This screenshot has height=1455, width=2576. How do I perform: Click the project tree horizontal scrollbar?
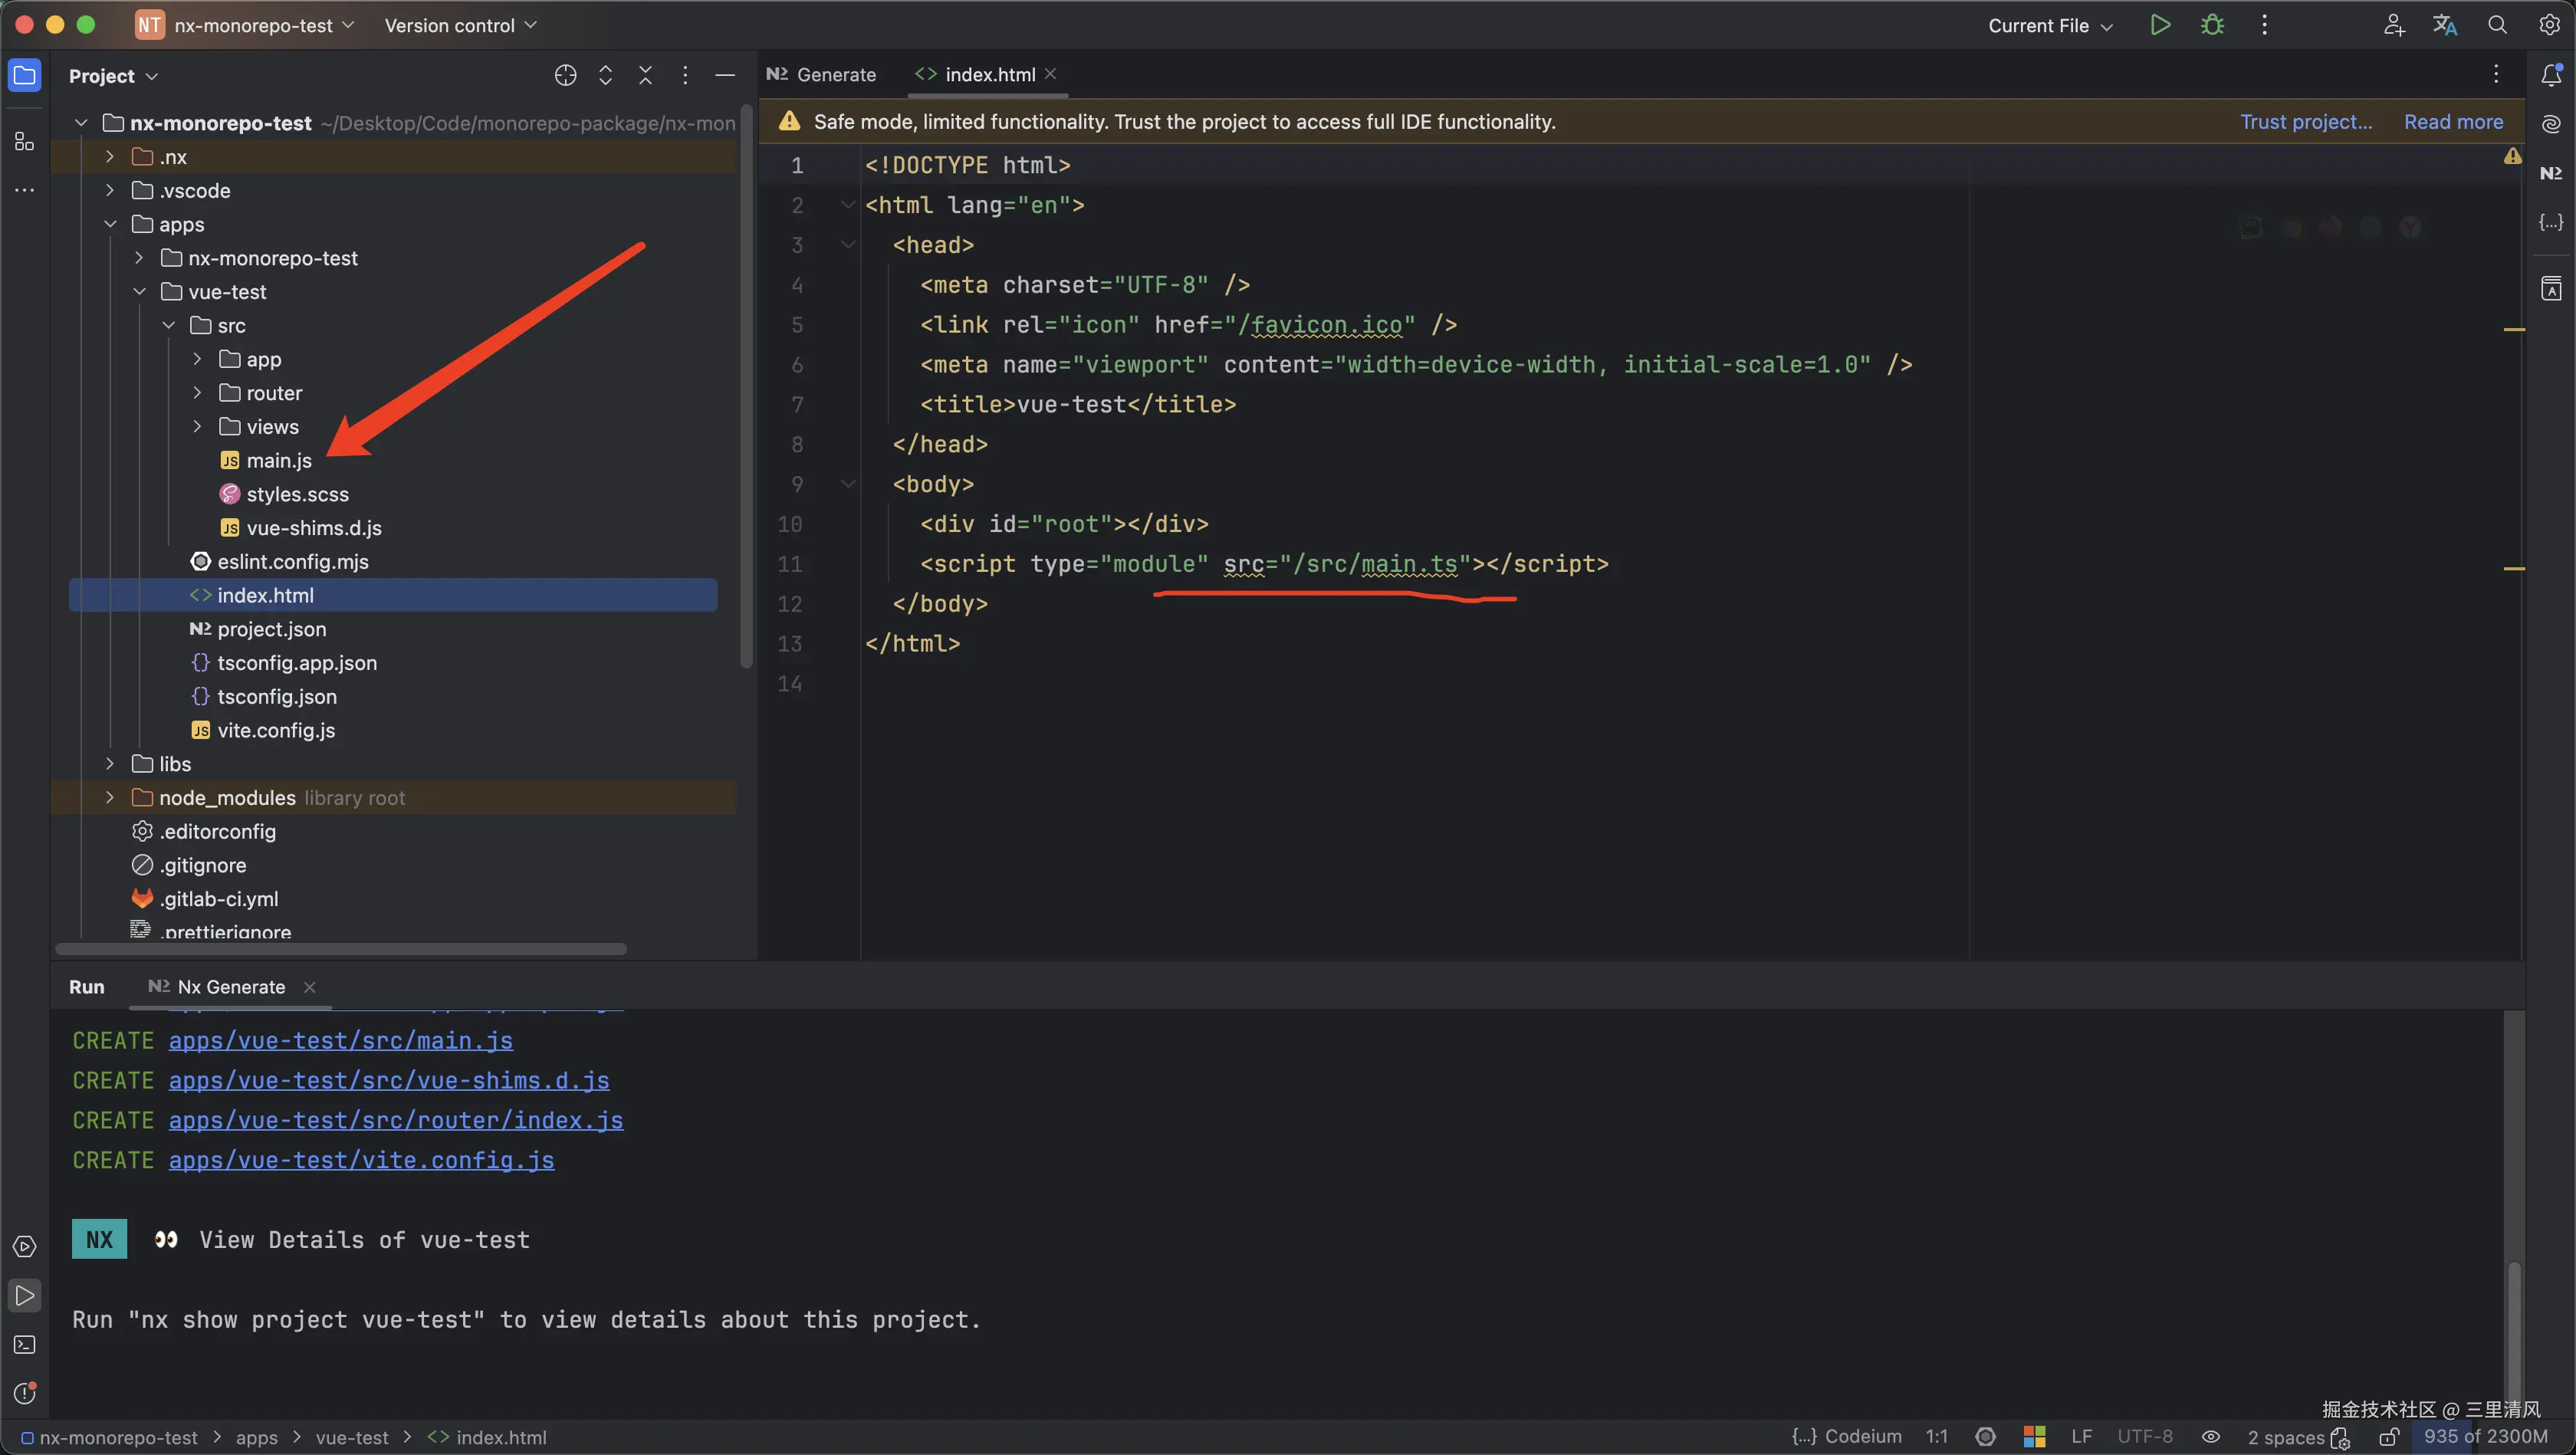tap(340, 948)
